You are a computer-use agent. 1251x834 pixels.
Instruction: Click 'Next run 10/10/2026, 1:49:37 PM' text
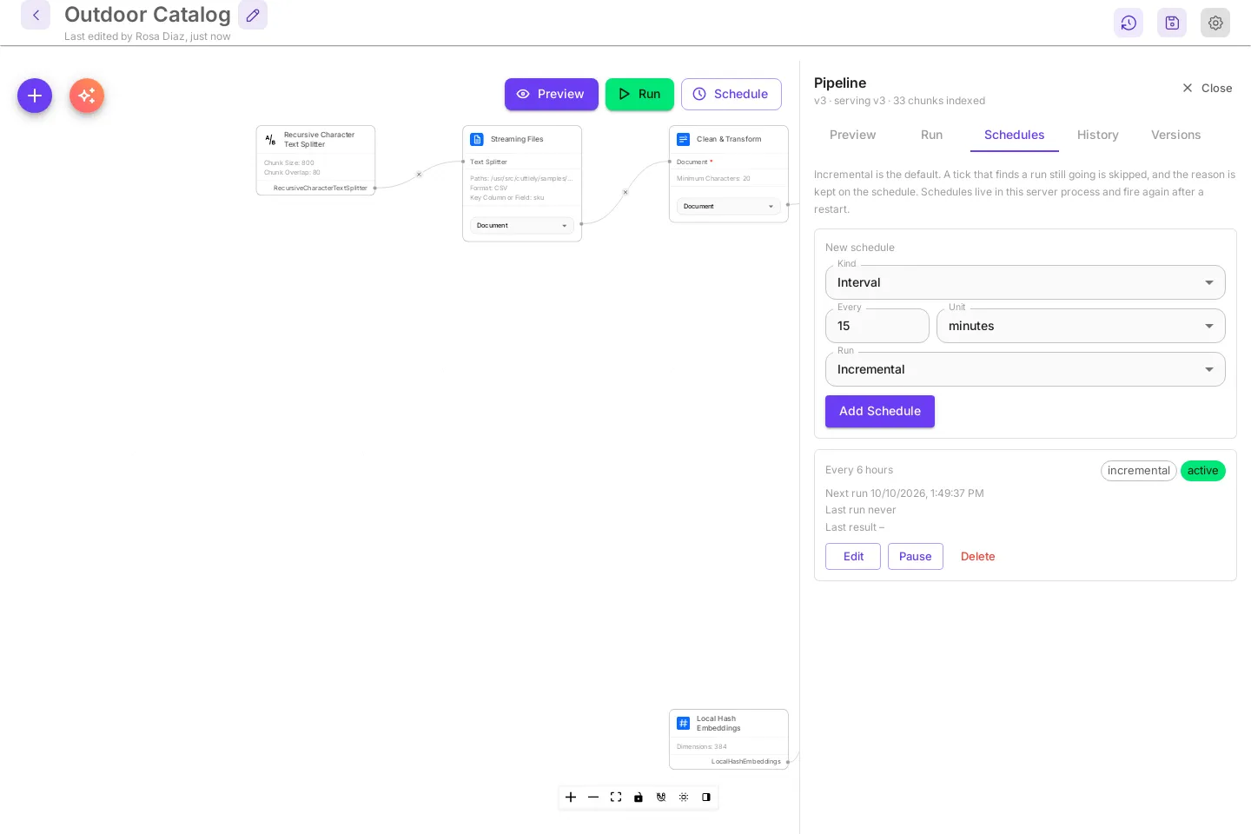click(904, 493)
